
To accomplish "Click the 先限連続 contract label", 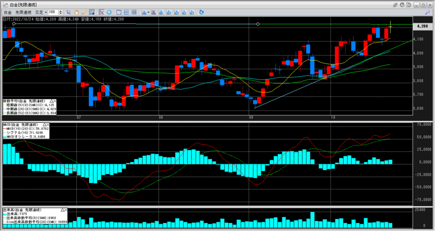I will coord(23,12).
